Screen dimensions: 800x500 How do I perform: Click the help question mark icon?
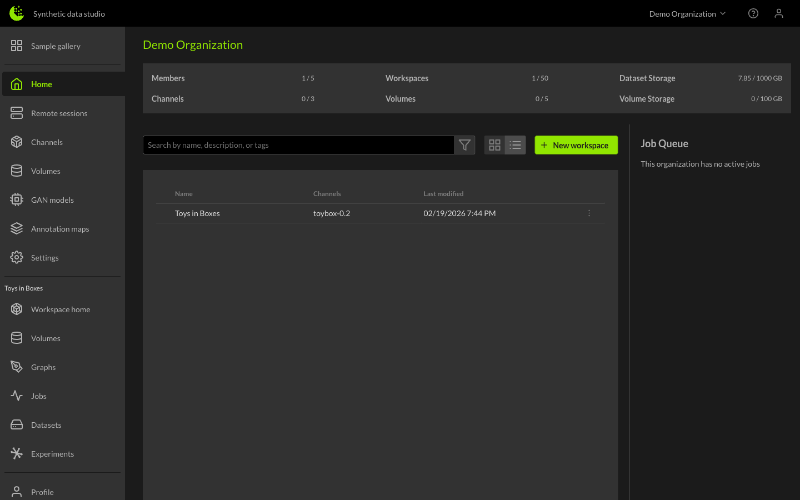coord(753,13)
